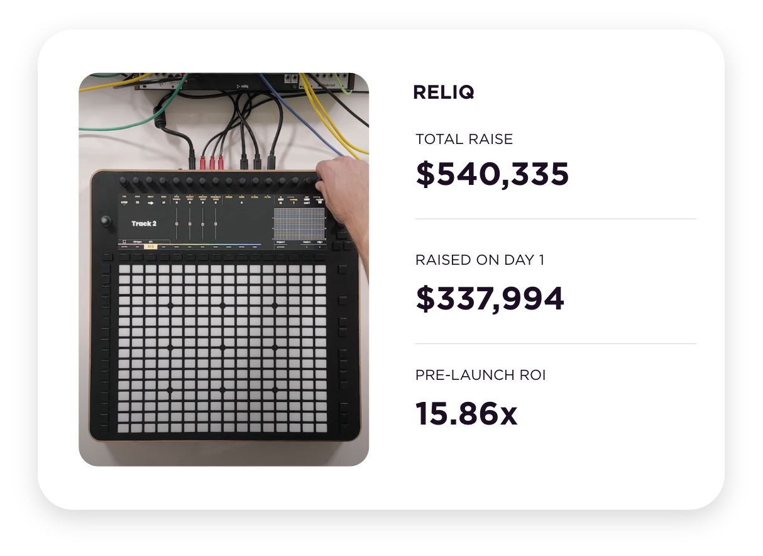Click the colored piano-roll grid on the display
Image resolution: width=763 pixels, height=556 pixels.
[x=299, y=223]
